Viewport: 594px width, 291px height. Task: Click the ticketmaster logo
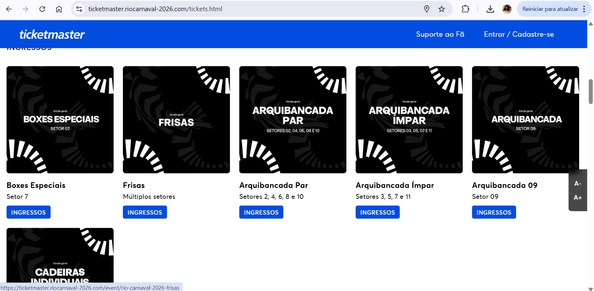pos(52,35)
